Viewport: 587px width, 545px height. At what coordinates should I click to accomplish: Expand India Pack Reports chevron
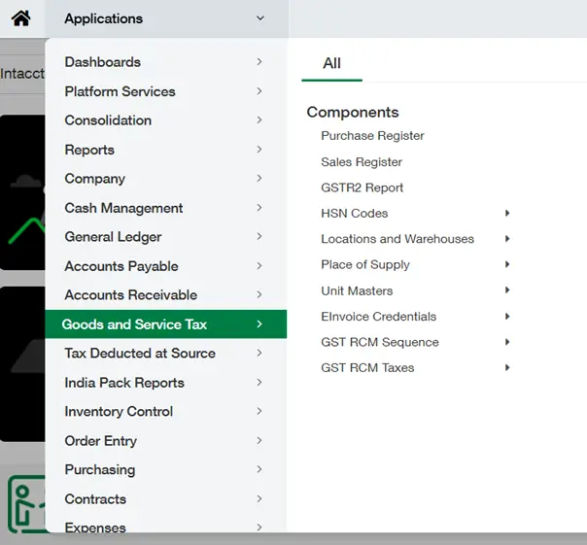259,382
